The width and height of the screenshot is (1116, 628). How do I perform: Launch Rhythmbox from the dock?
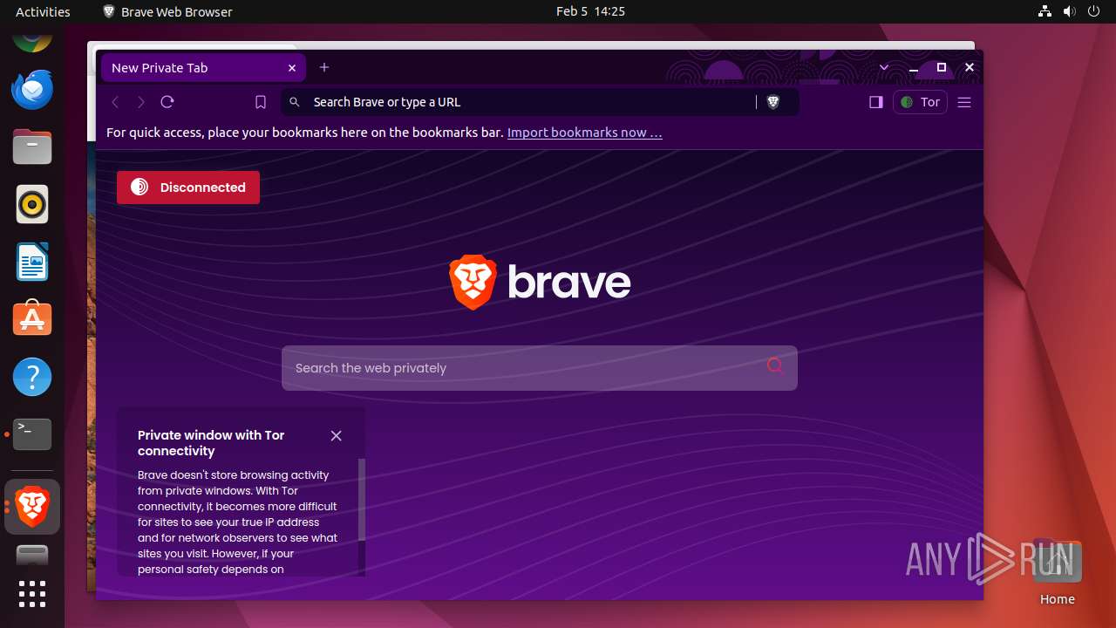(32, 205)
